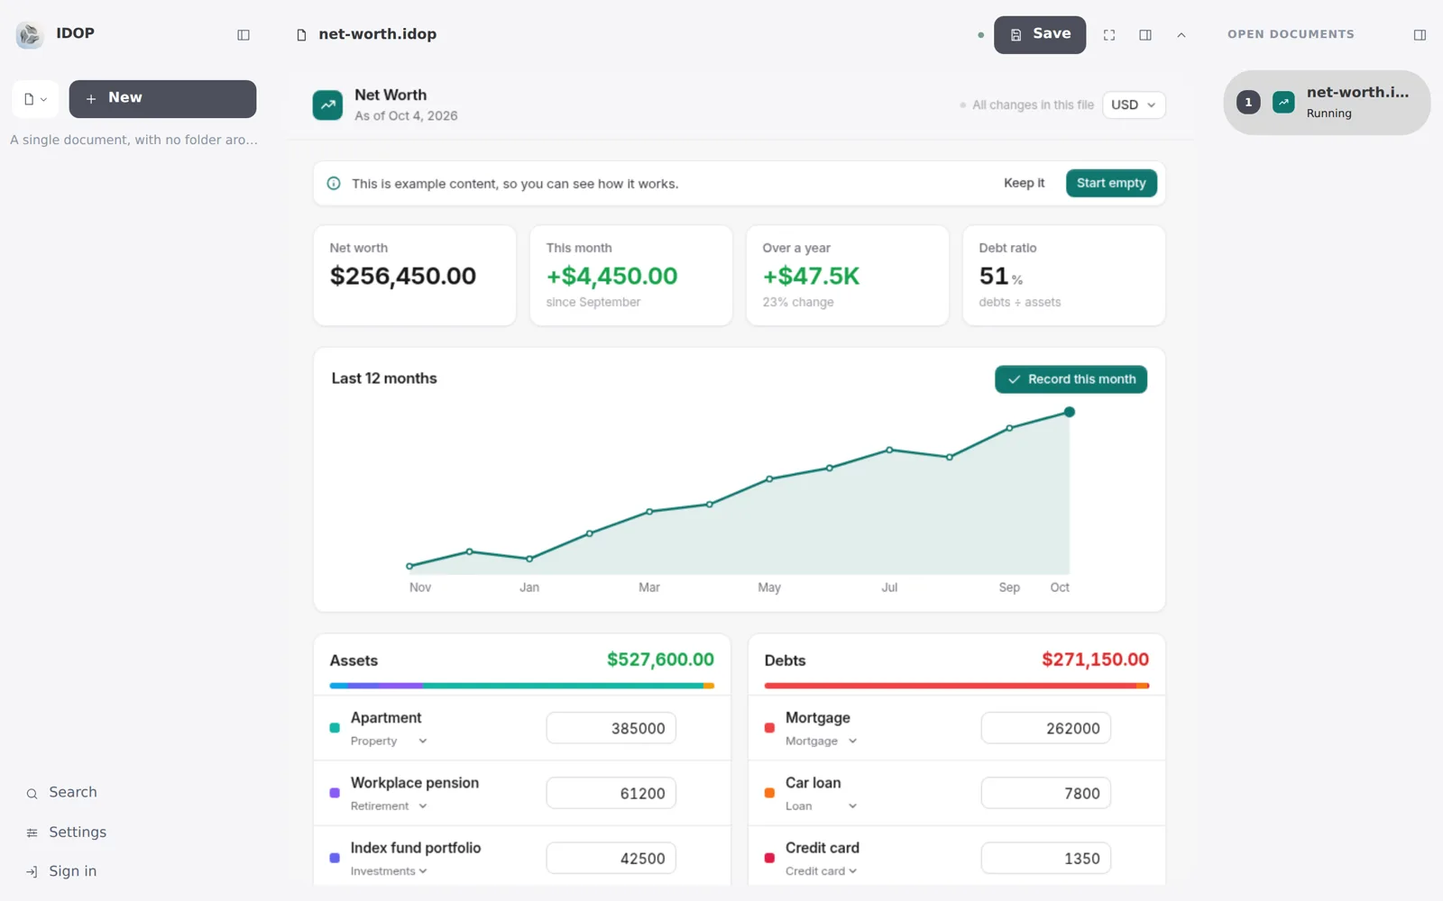The height and width of the screenshot is (901, 1443).
Task: Open Settings in the sidebar
Action: (x=78, y=833)
